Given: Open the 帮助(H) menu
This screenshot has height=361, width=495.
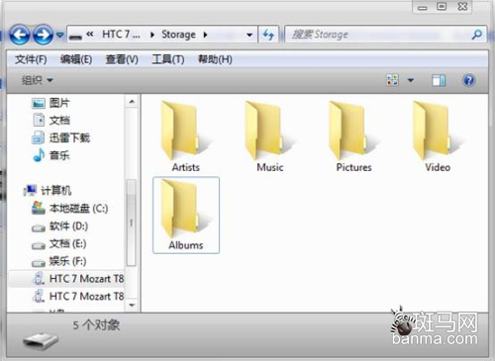Looking at the screenshot, I should pos(215,59).
